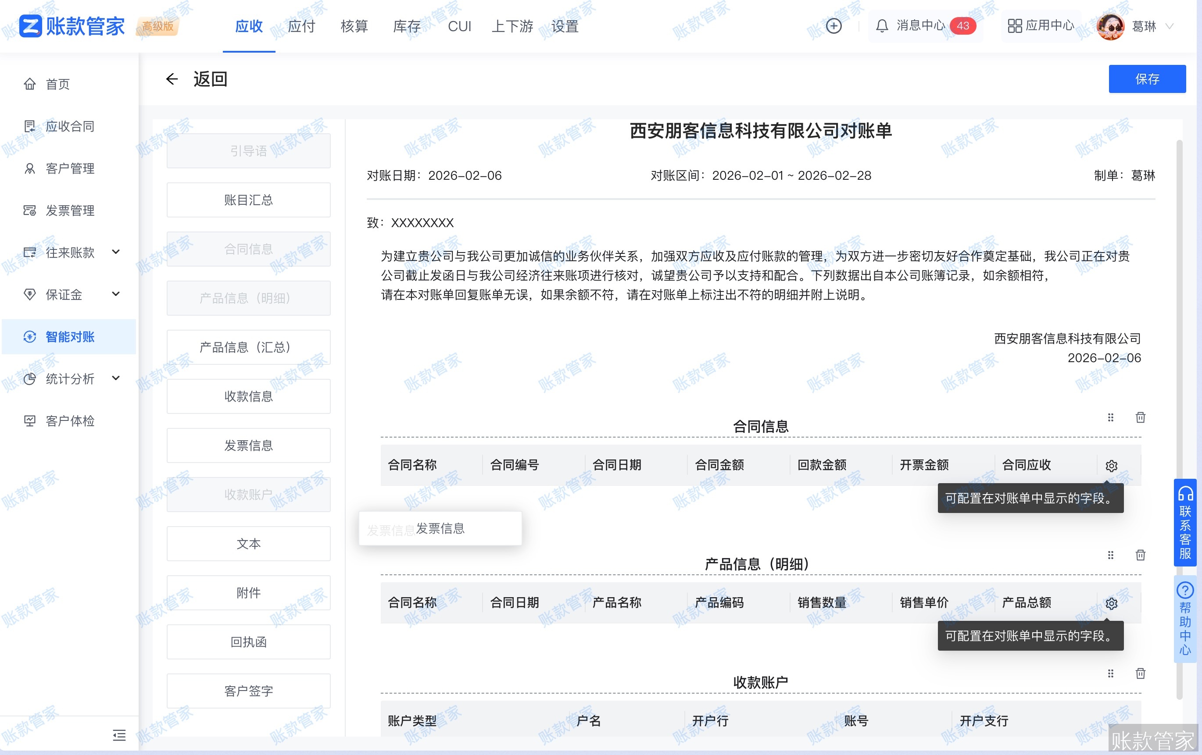Viewport: 1202px width, 755px height.
Task: Click the 保存 save button
Action: (1147, 78)
